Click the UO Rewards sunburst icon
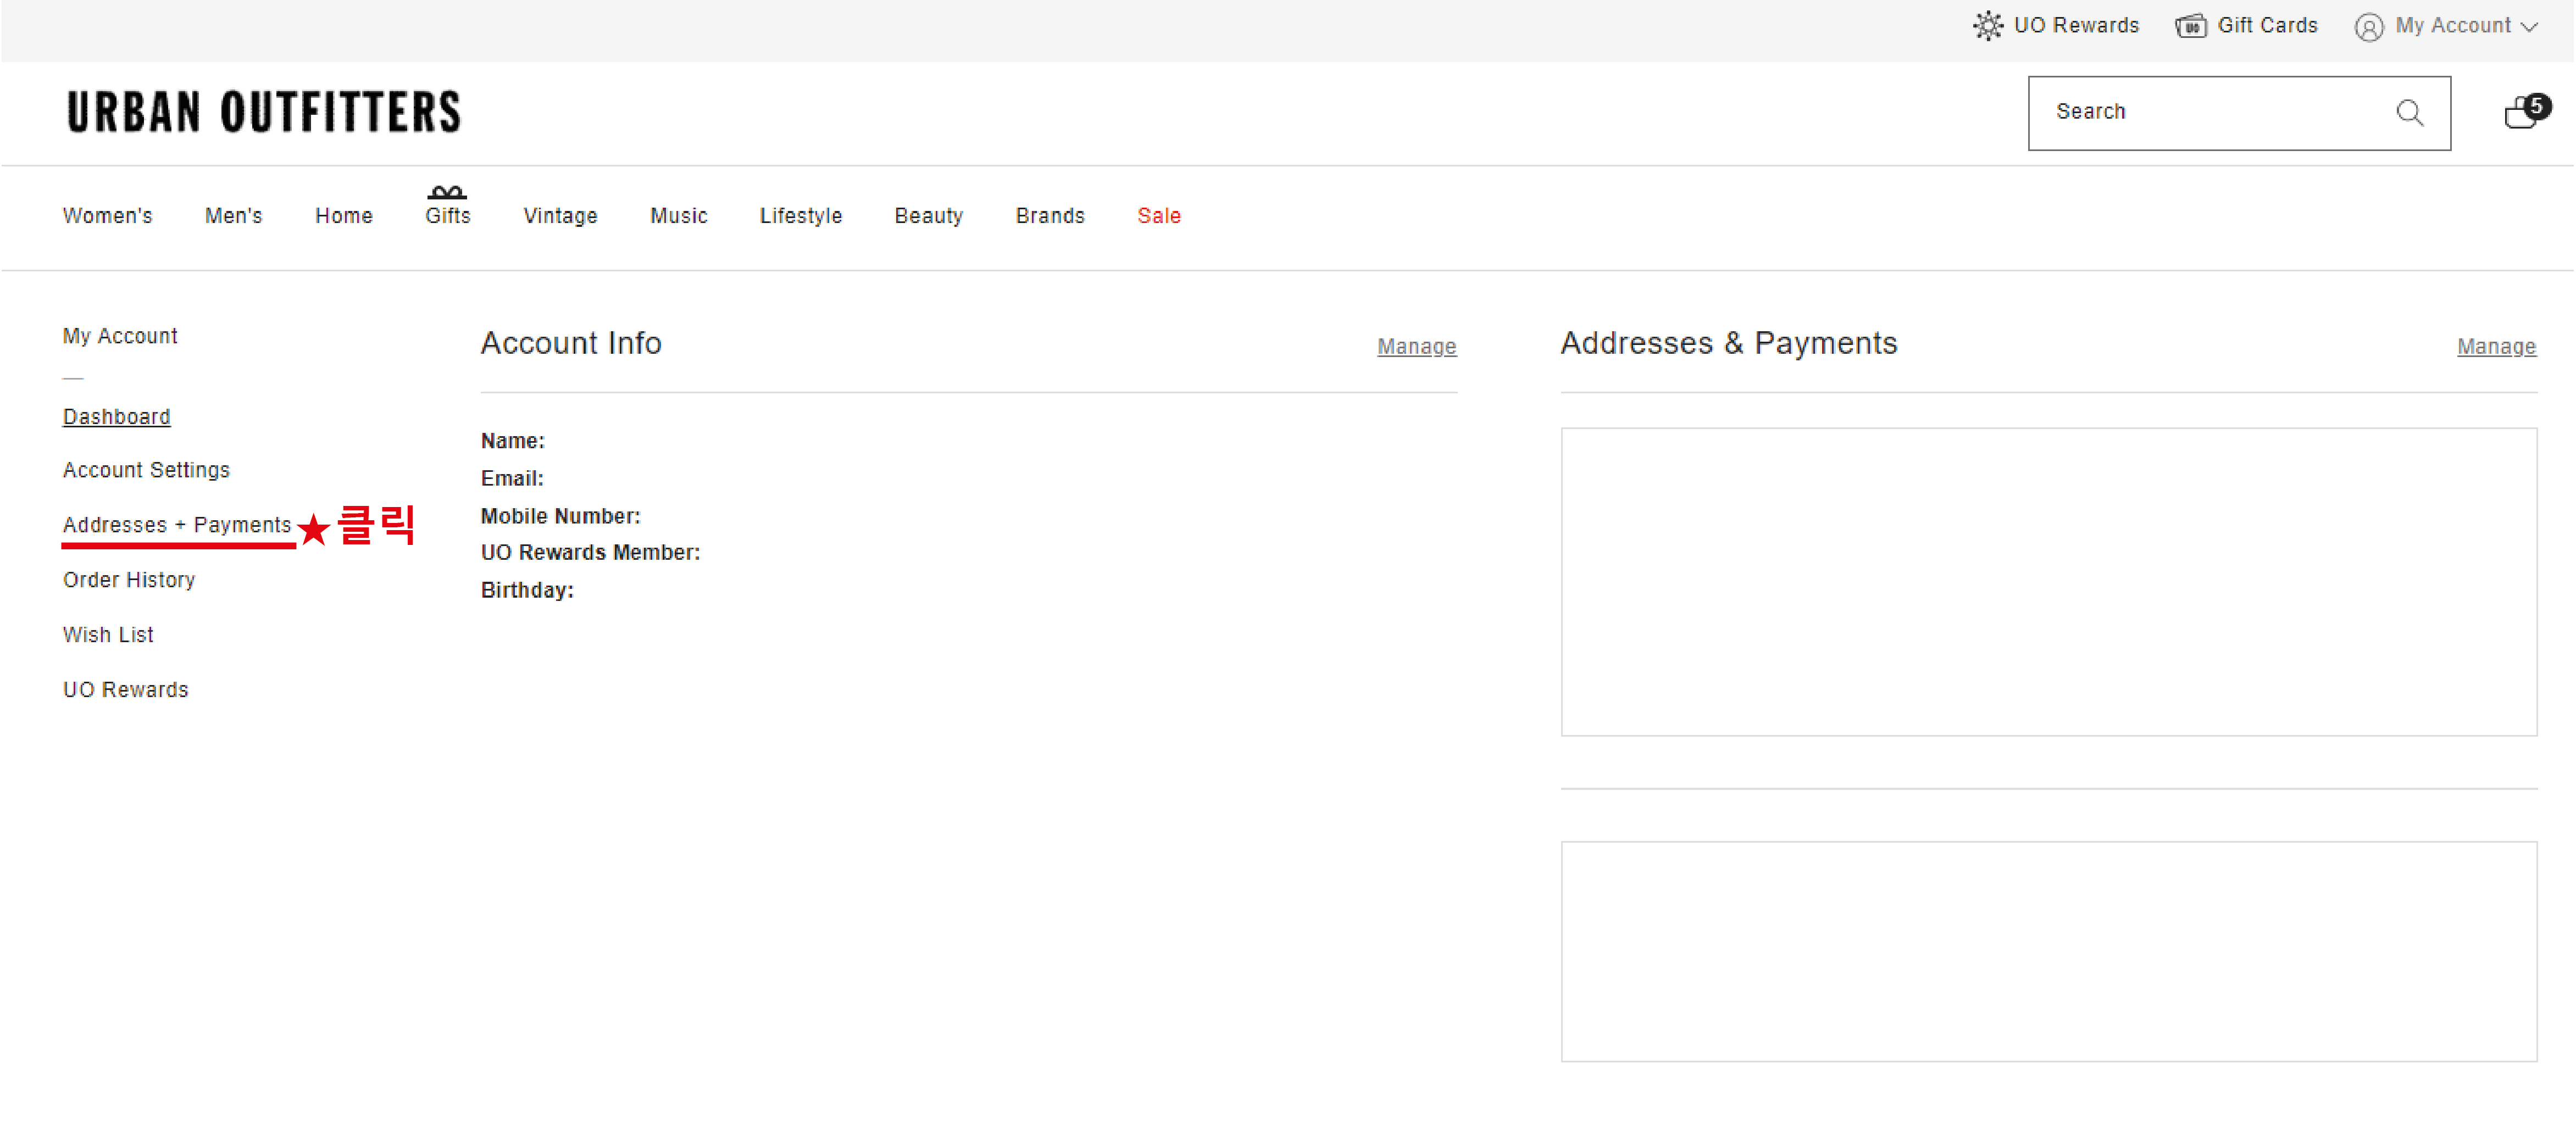2576x1147 pixels. [1988, 26]
